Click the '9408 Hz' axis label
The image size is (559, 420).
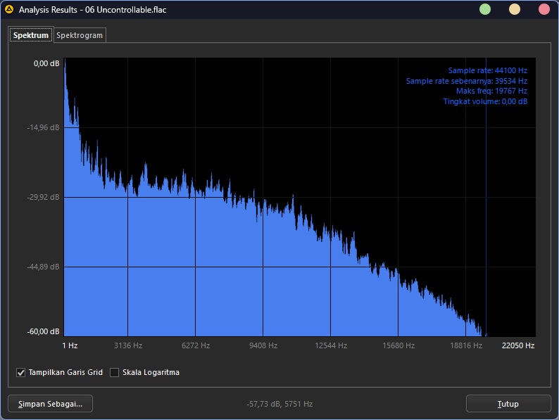pos(263,345)
